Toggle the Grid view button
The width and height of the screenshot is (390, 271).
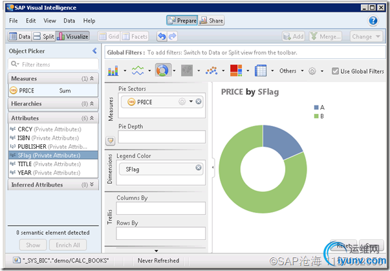(109, 37)
